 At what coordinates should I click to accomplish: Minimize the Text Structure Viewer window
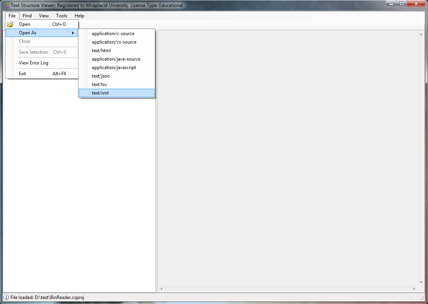tap(391, 4)
